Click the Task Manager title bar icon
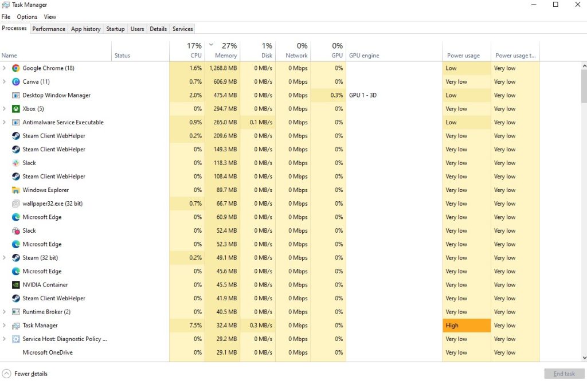This screenshot has height=384, width=587. click(x=6, y=5)
